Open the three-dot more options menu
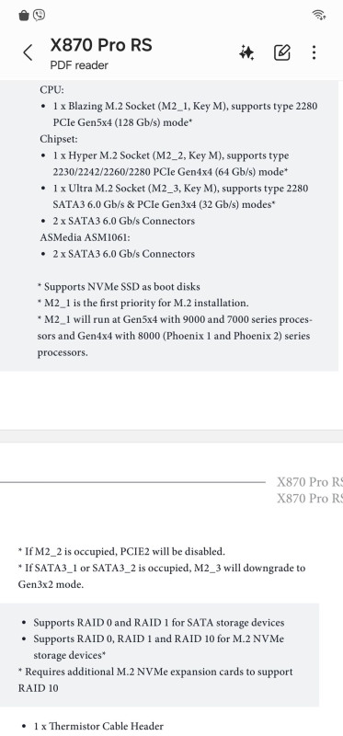The width and height of the screenshot is (343, 736). [x=314, y=52]
